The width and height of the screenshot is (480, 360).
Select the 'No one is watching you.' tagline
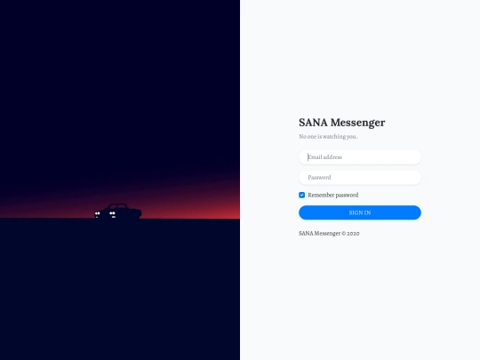click(328, 137)
